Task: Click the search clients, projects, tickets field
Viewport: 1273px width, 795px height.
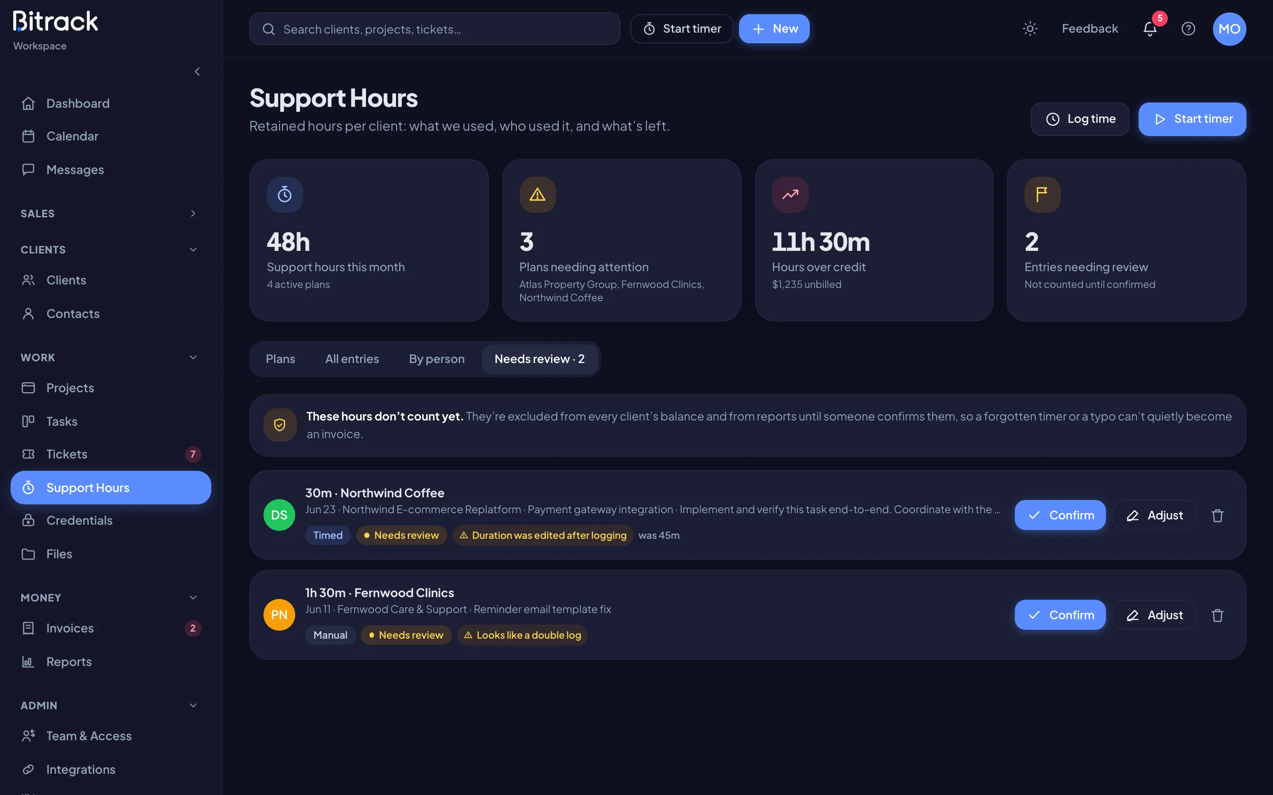Action: point(434,29)
